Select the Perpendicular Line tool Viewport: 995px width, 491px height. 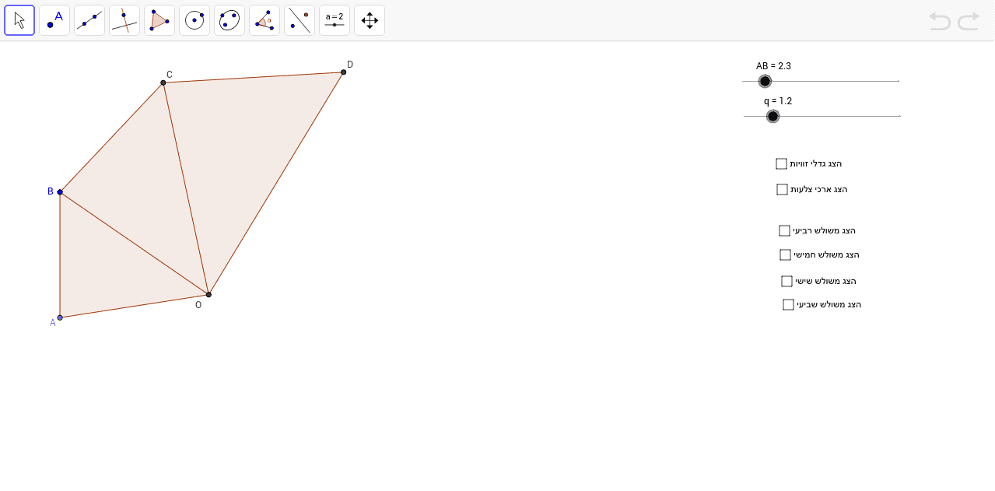(x=124, y=20)
